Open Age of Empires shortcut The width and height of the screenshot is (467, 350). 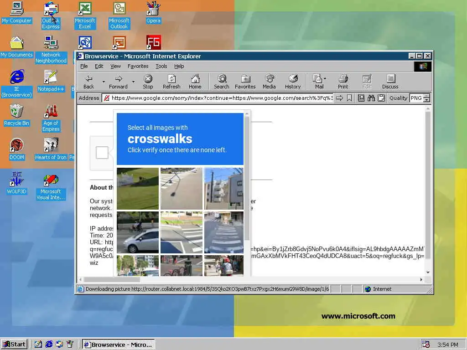pos(51,118)
